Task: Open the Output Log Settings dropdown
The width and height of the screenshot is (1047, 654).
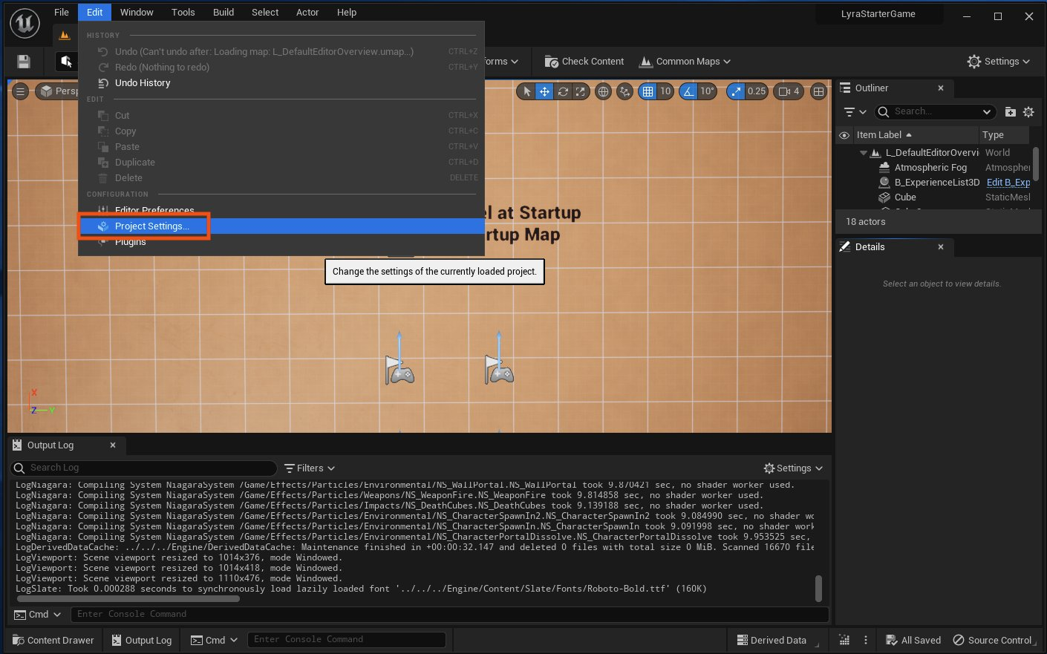Action: [793, 468]
